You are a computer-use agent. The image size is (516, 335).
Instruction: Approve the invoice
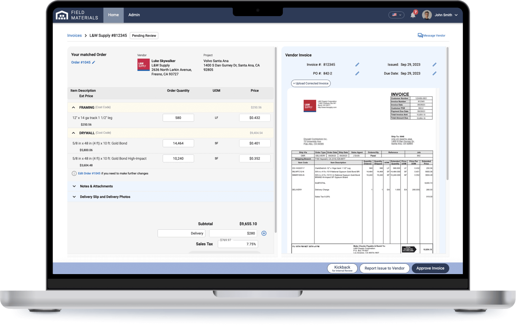click(x=430, y=268)
